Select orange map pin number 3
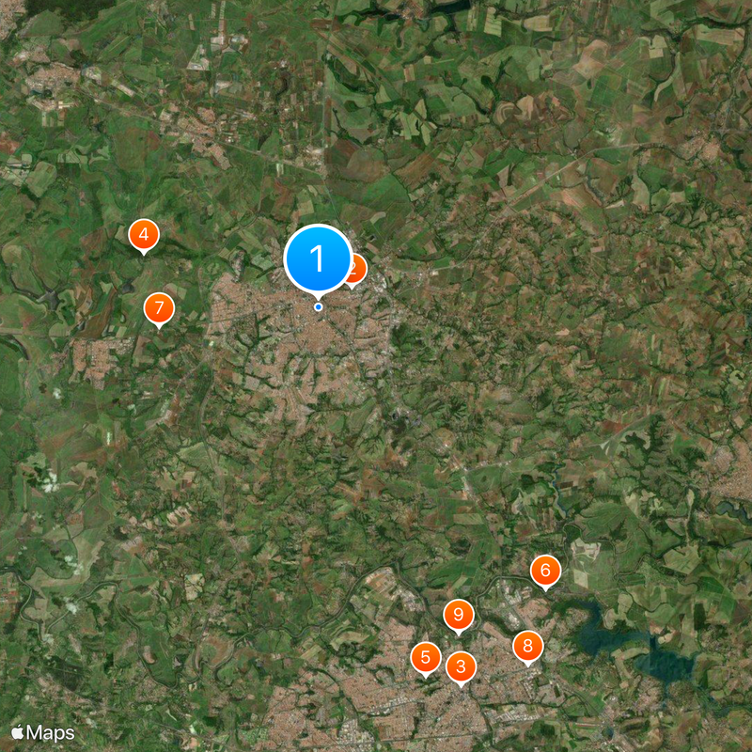The image size is (752, 752). [x=461, y=666]
